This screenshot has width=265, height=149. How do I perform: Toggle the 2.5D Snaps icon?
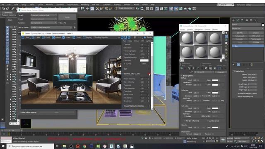coord(97,9)
